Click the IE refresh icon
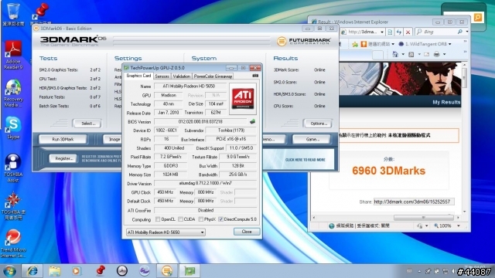The height and width of the screenshot is (278, 495). tap(399, 32)
